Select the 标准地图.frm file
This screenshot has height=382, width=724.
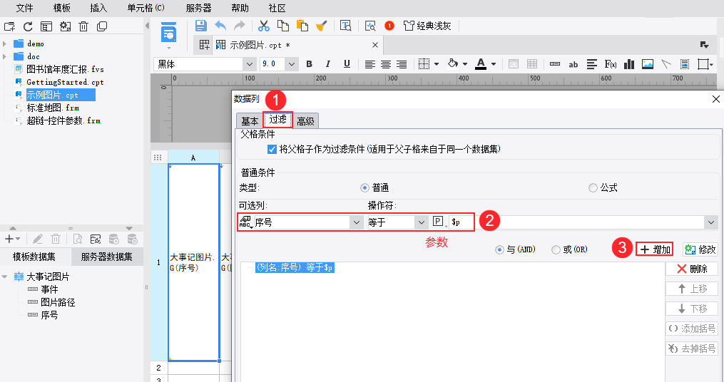53,108
